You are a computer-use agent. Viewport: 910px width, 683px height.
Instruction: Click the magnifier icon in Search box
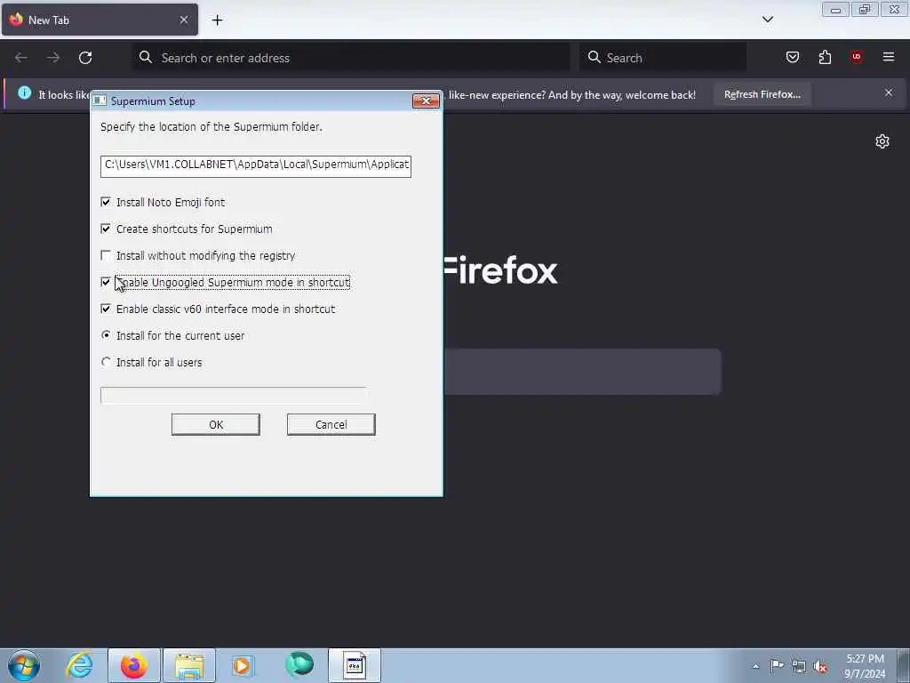pos(594,57)
